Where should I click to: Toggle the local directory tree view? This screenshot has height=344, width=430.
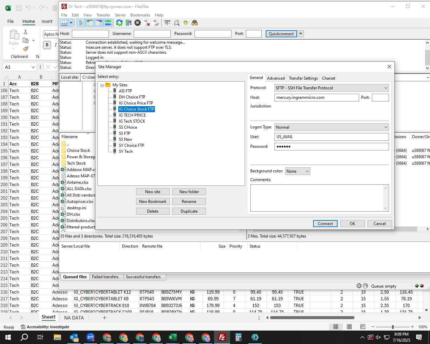click(90, 23)
